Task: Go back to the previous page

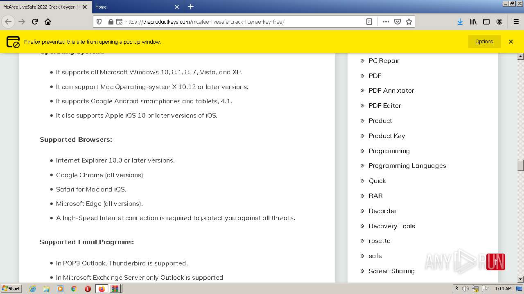Action: click(x=8, y=22)
